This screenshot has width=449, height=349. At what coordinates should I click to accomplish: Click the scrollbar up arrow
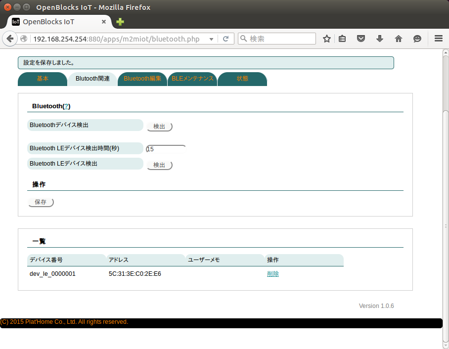[x=446, y=52]
